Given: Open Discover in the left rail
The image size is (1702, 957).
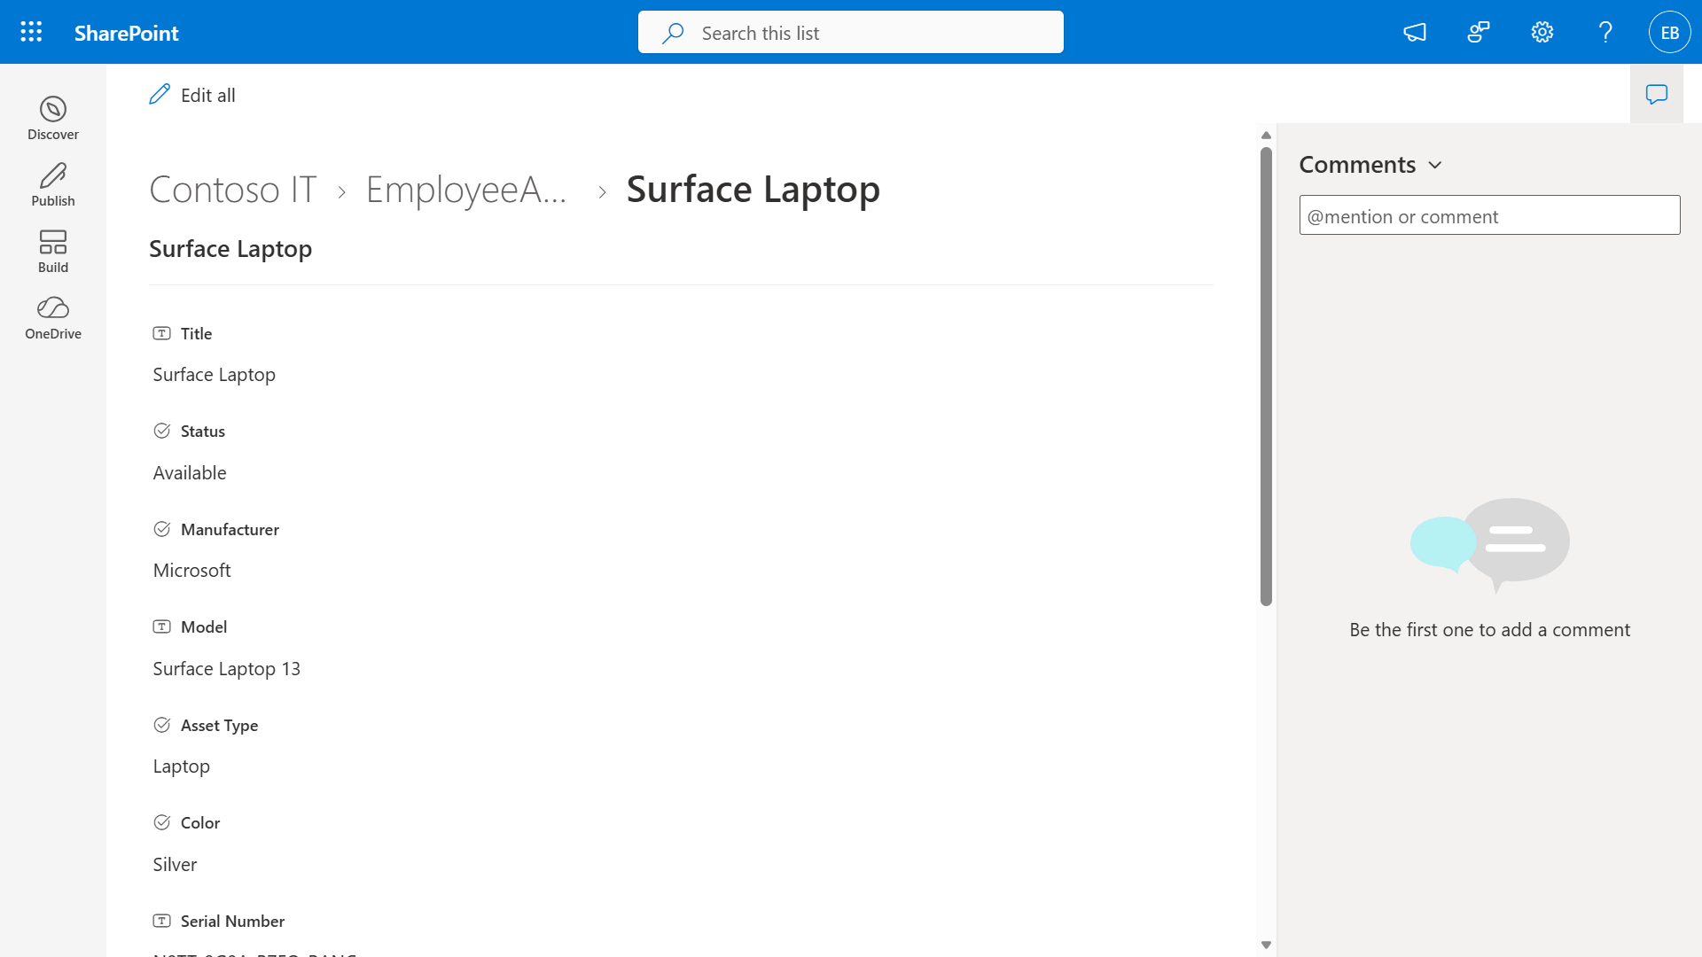Looking at the screenshot, I should [53, 119].
